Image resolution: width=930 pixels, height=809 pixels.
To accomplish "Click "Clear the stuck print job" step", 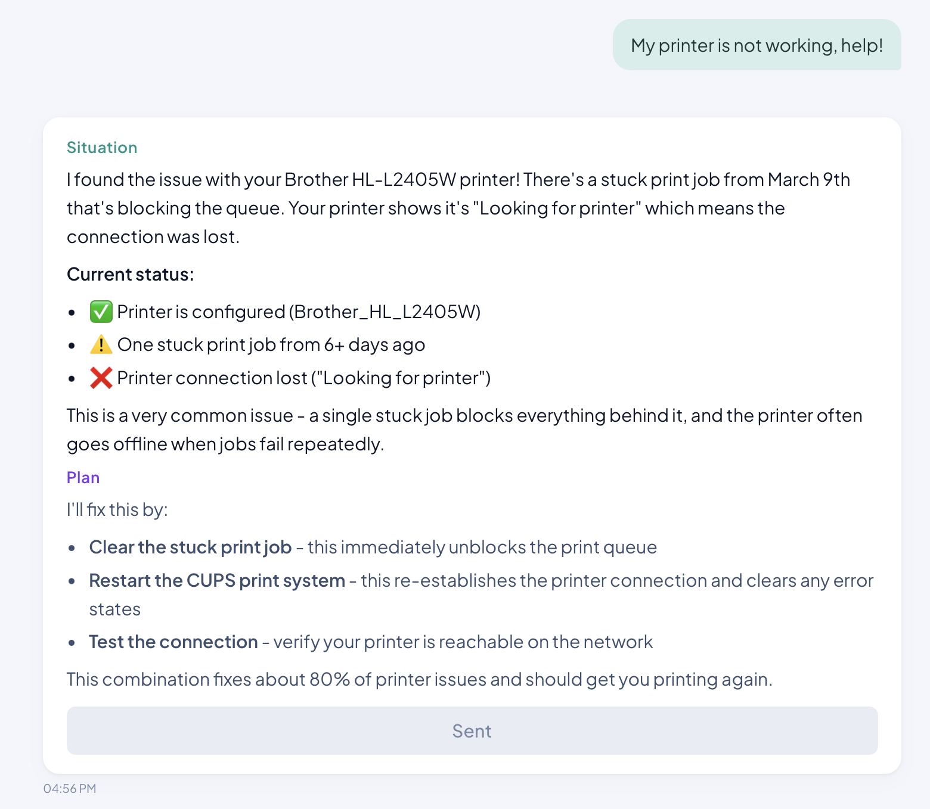I will coord(190,547).
